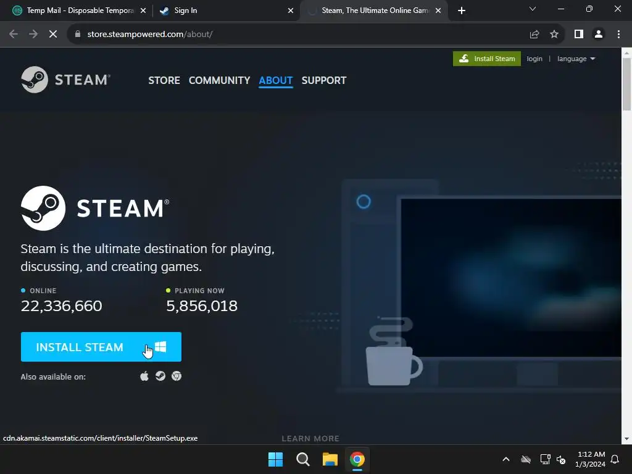Click the PLAYING NOW count 5,856,018
Viewport: 632px width, 474px height.
click(x=202, y=306)
